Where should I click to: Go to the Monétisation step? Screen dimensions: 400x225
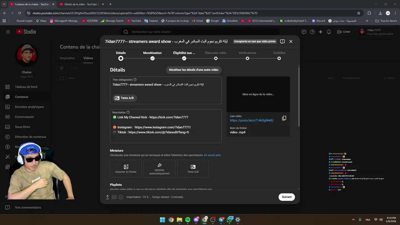(152, 56)
